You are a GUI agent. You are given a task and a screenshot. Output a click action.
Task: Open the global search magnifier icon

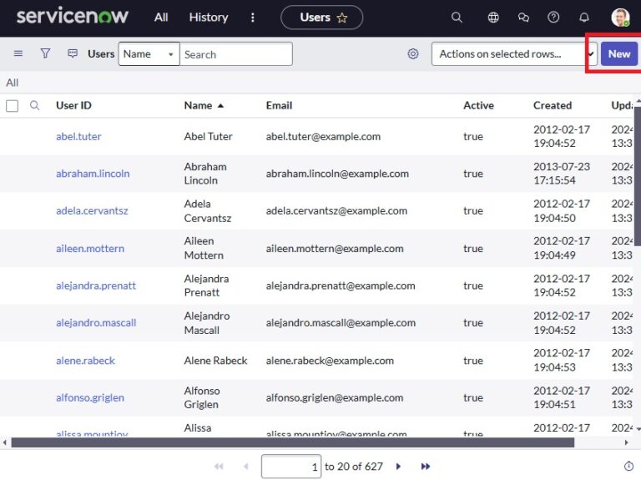tap(457, 18)
